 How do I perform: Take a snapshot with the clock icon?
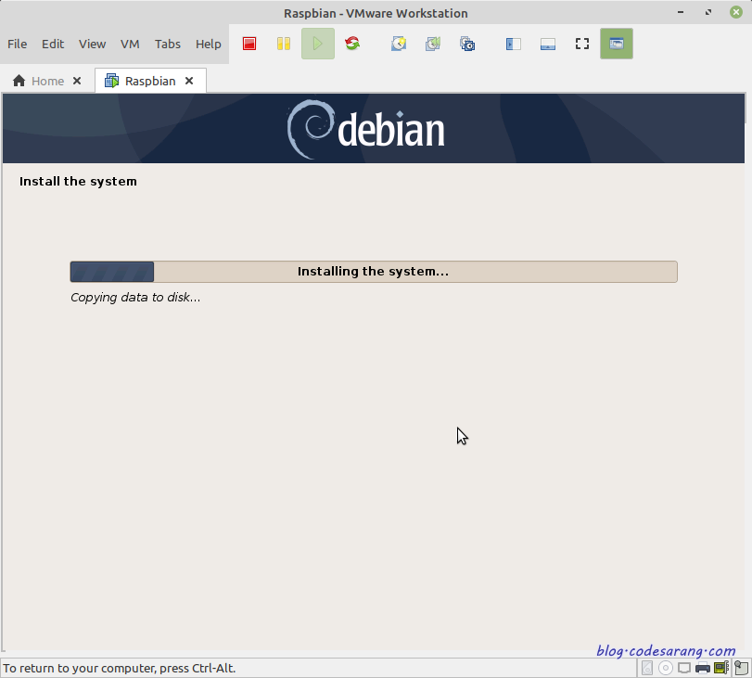[x=399, y=44]
